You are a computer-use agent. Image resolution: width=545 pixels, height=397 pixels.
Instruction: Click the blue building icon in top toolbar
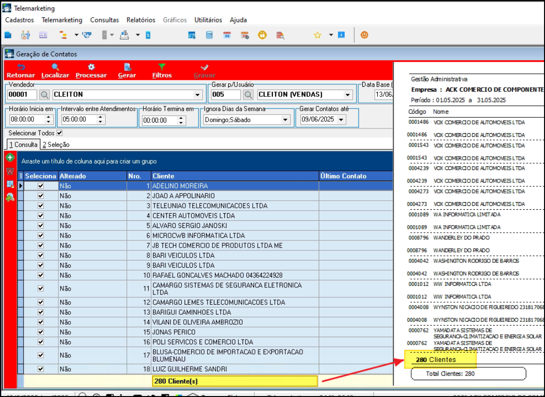[8, 35]
